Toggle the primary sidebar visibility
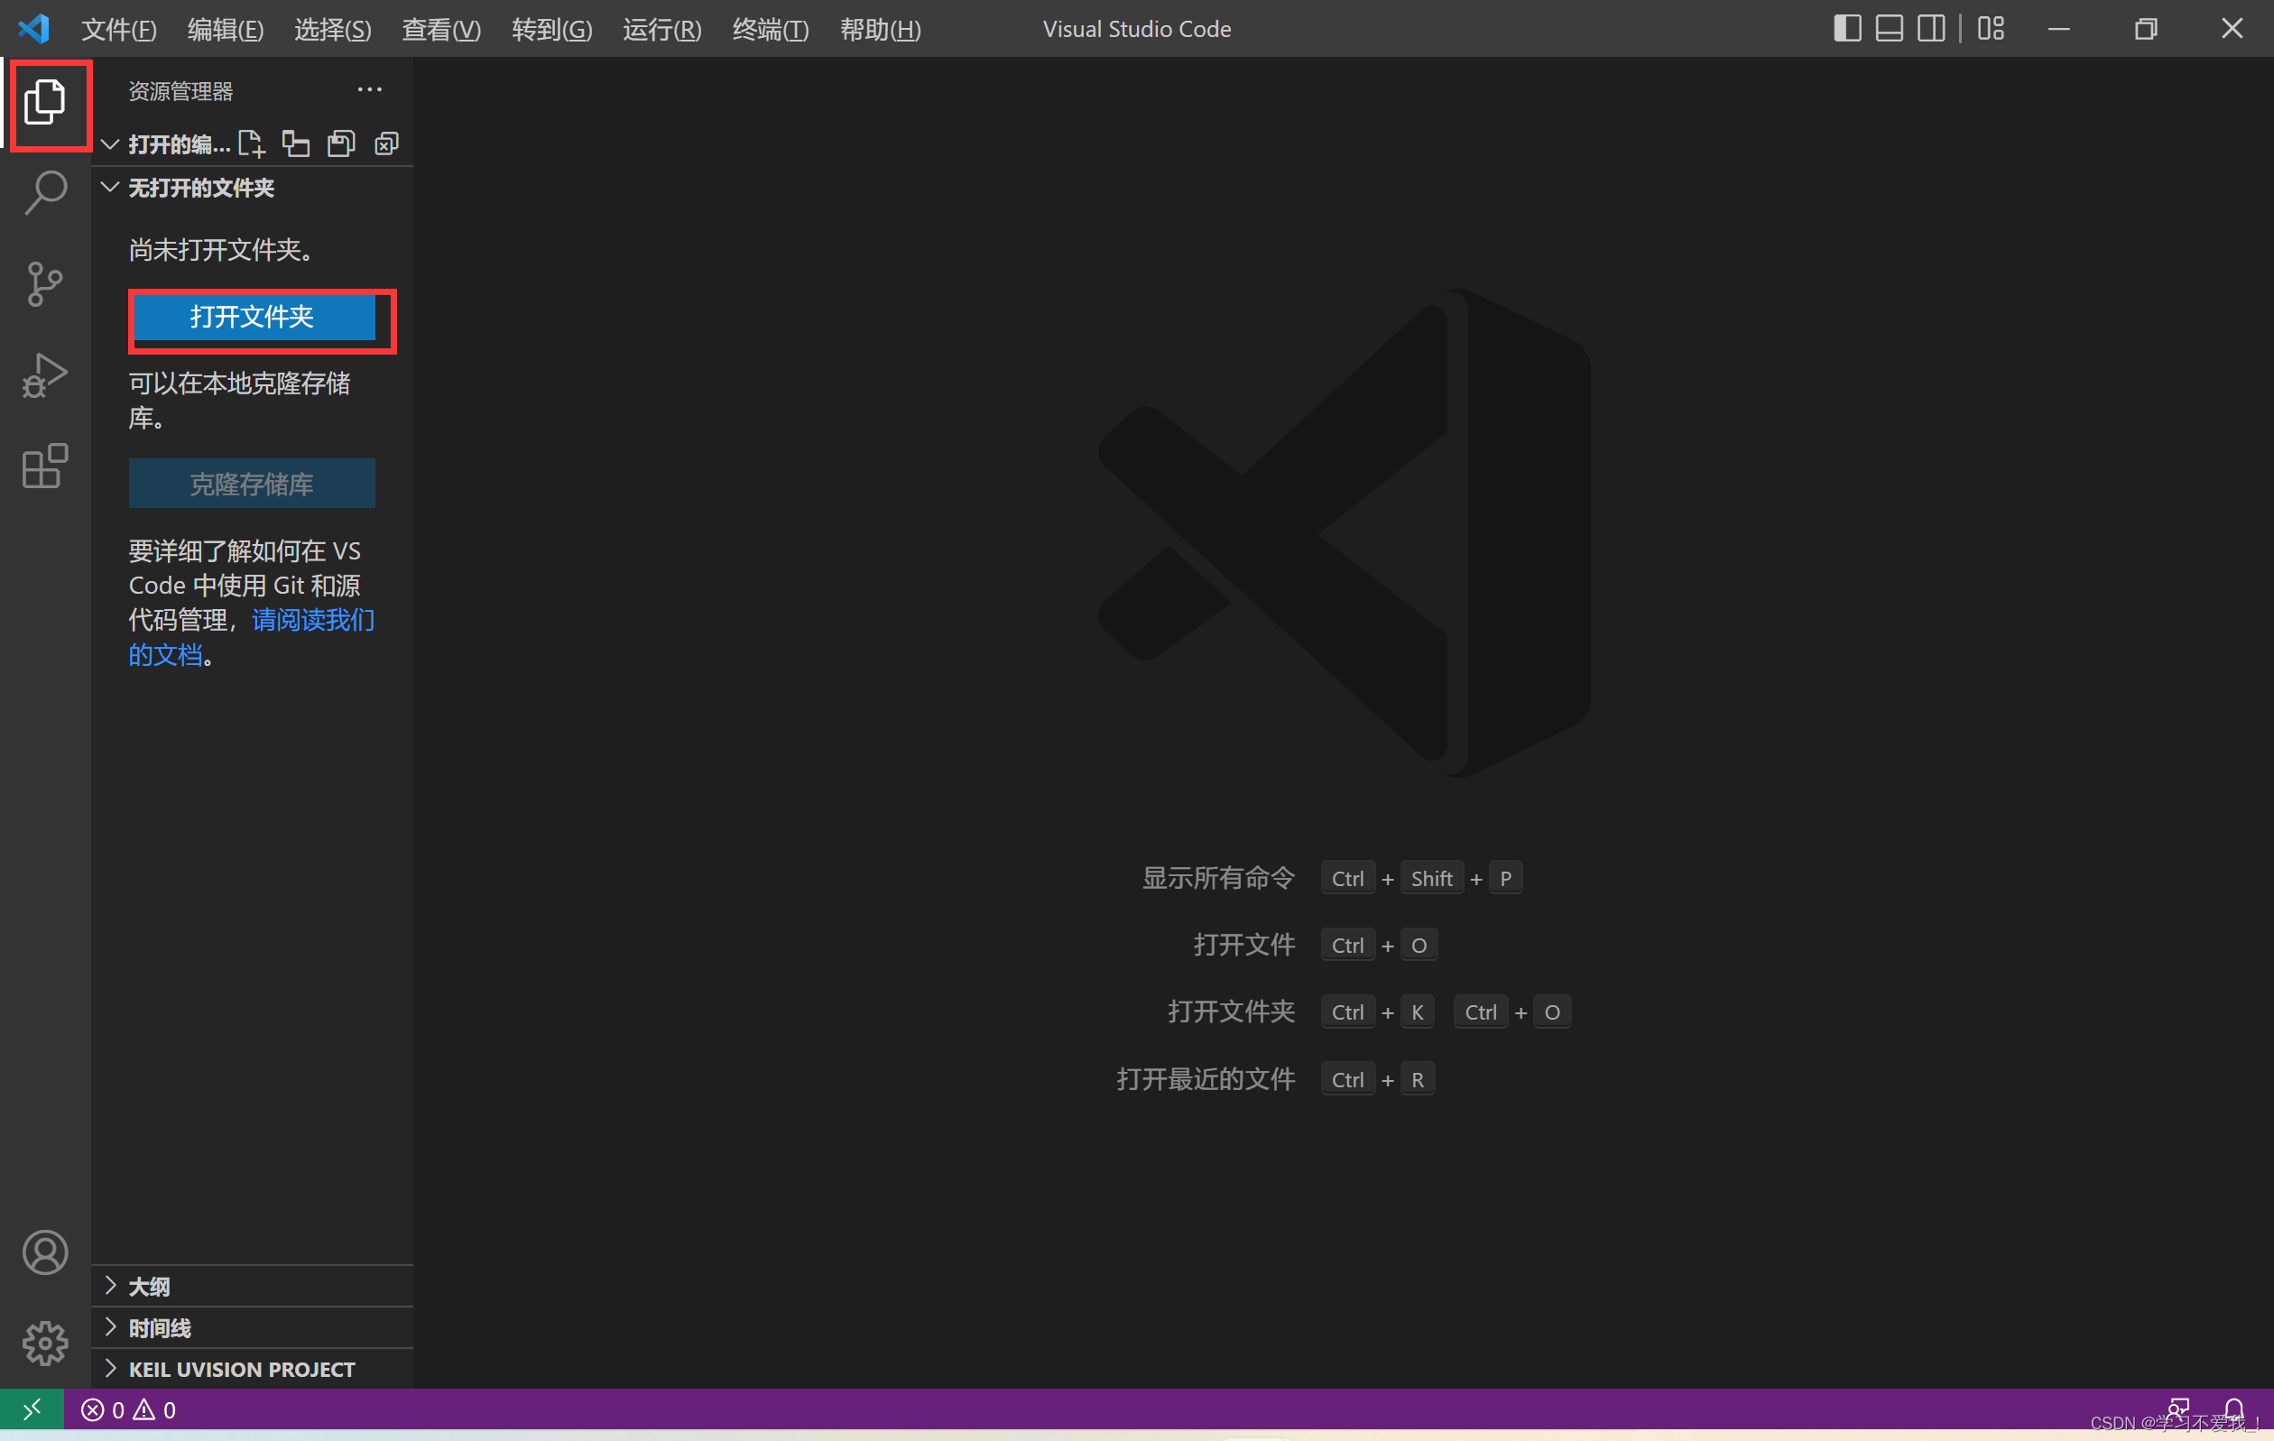The width and height of the screenshot is (2274, 1441). click(1847, 28)
